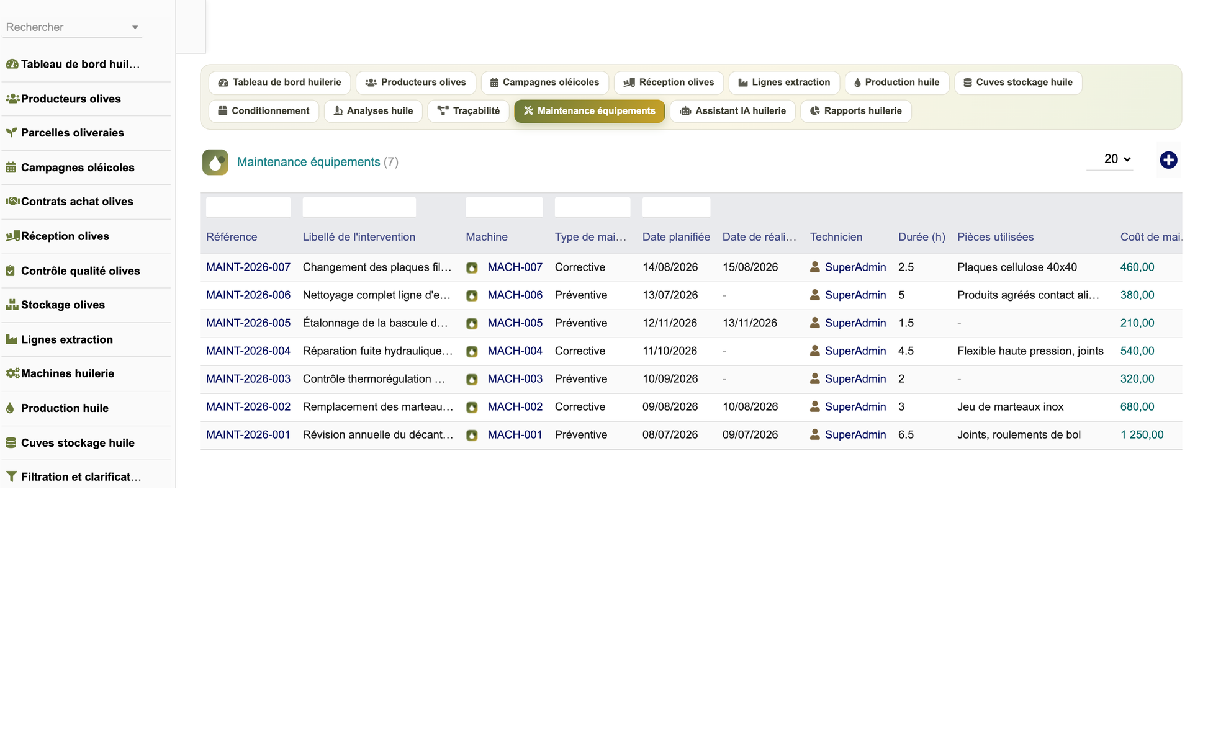Switch to Réception olives tab
Viewport: 1208px width, 747px height.
(669, 83)
